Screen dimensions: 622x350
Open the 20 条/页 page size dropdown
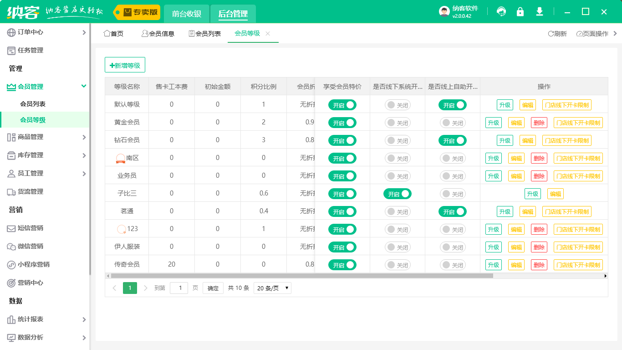(272, 288)
